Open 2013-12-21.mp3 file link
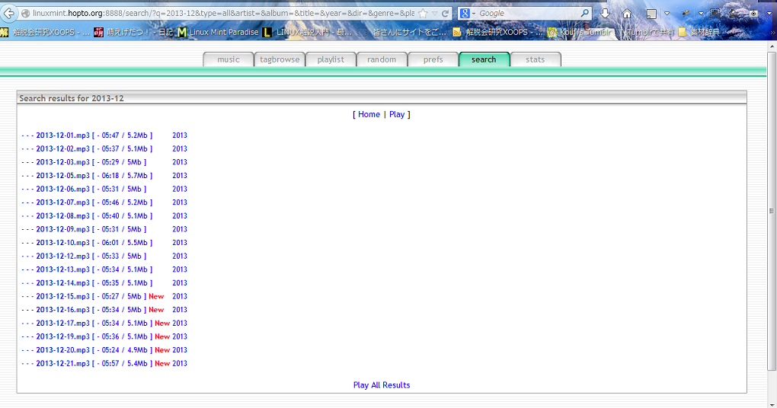The image size is (777, 408). tap(63, 363)
